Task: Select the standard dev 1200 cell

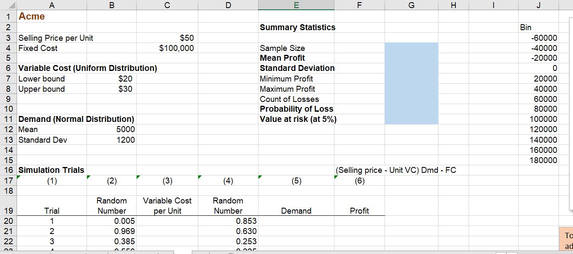Action: click(112, 140)
